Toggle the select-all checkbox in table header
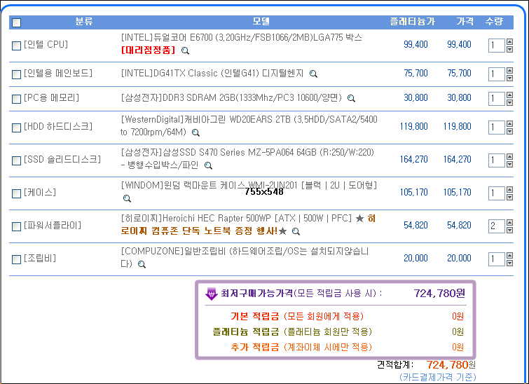Viewport: 529px width, 384px height. coord(17,22)
